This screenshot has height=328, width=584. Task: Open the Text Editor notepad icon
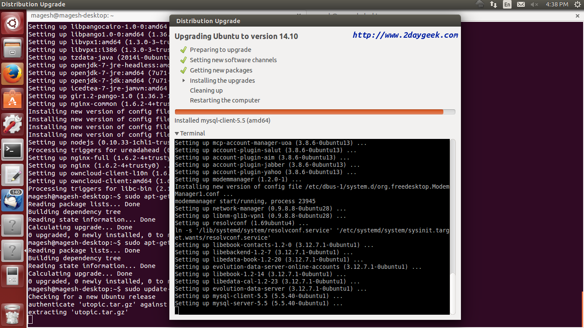[12, 175]
